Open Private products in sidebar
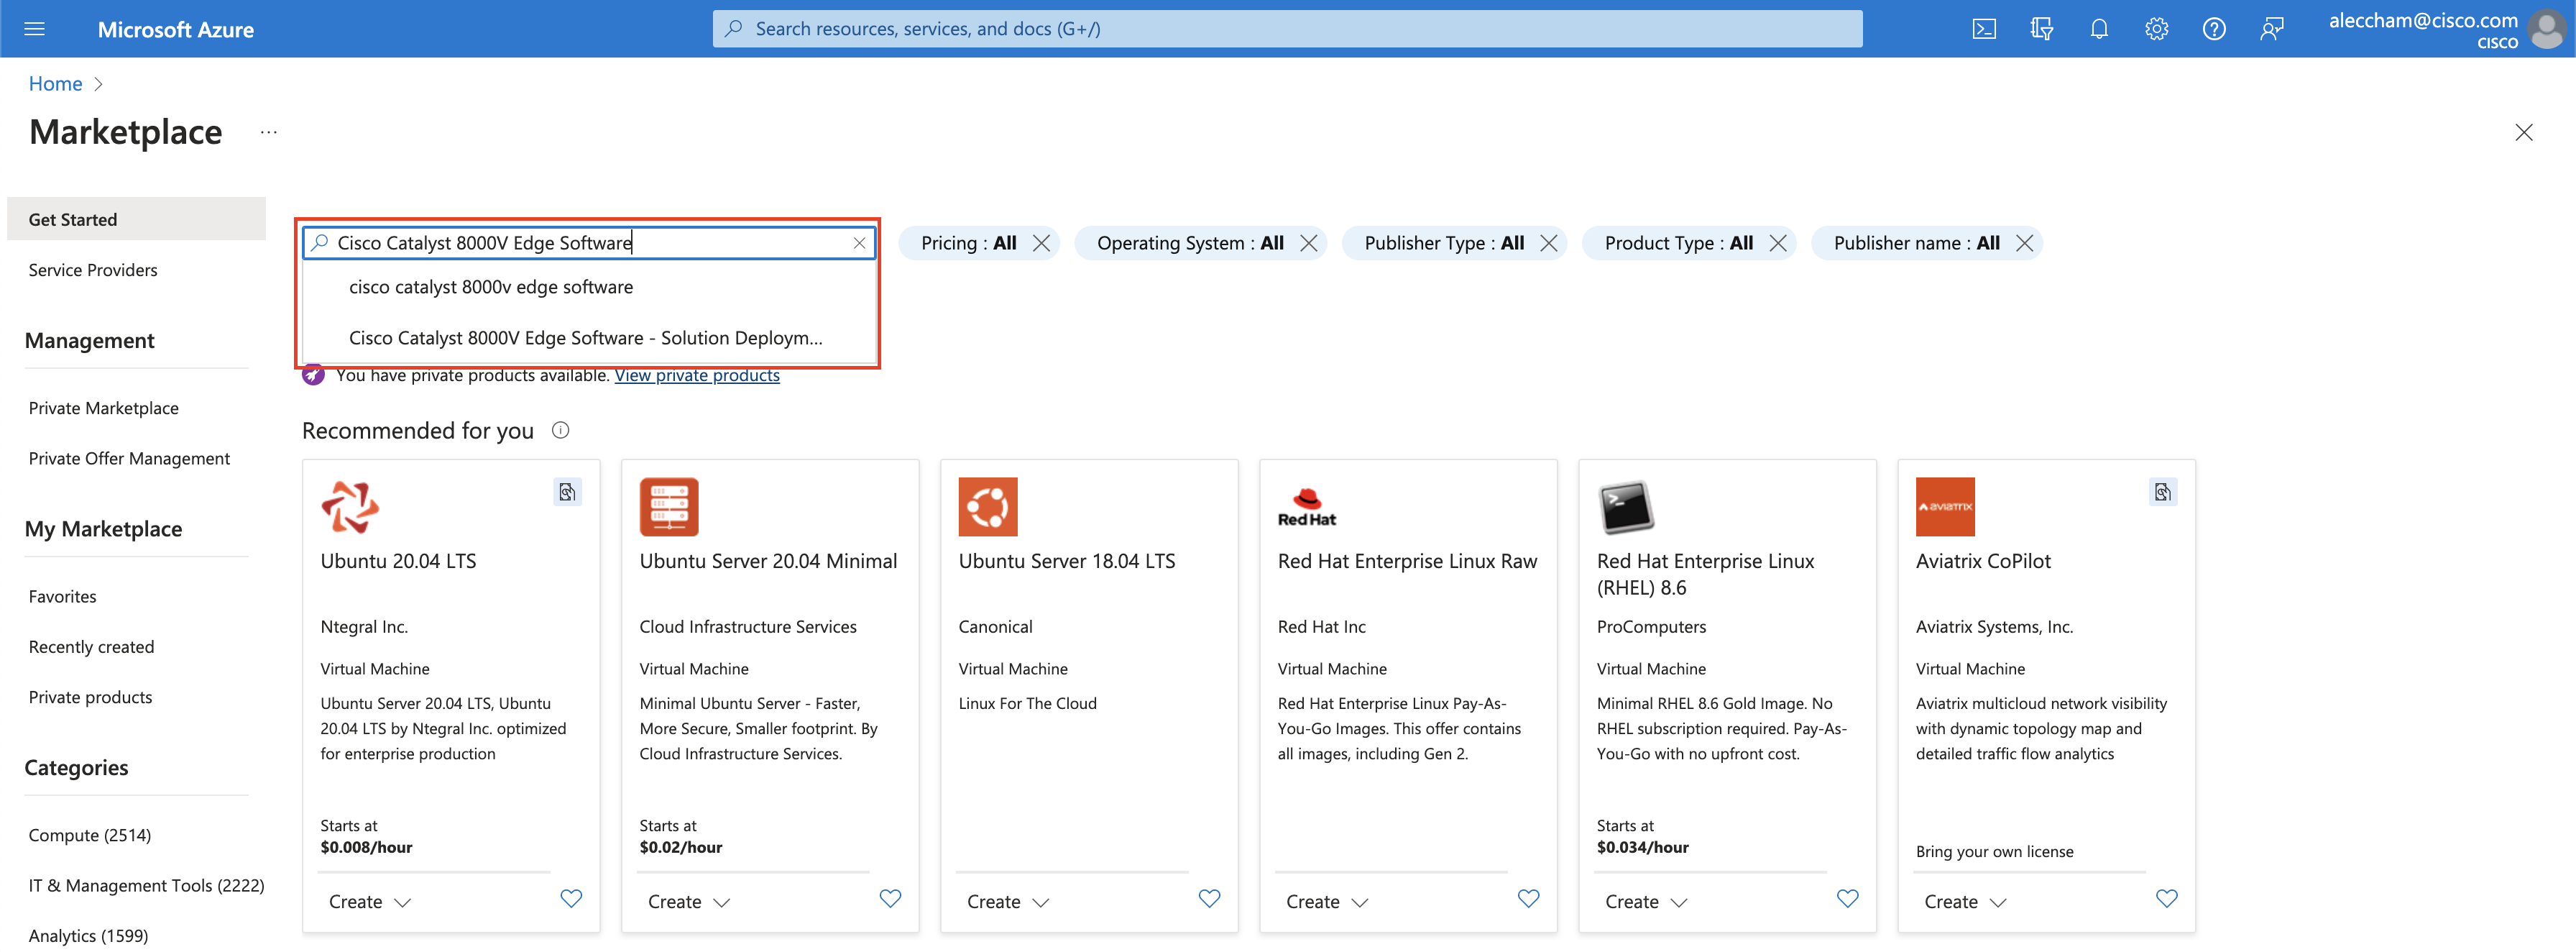2576x952 pixels. pos(90,697)
